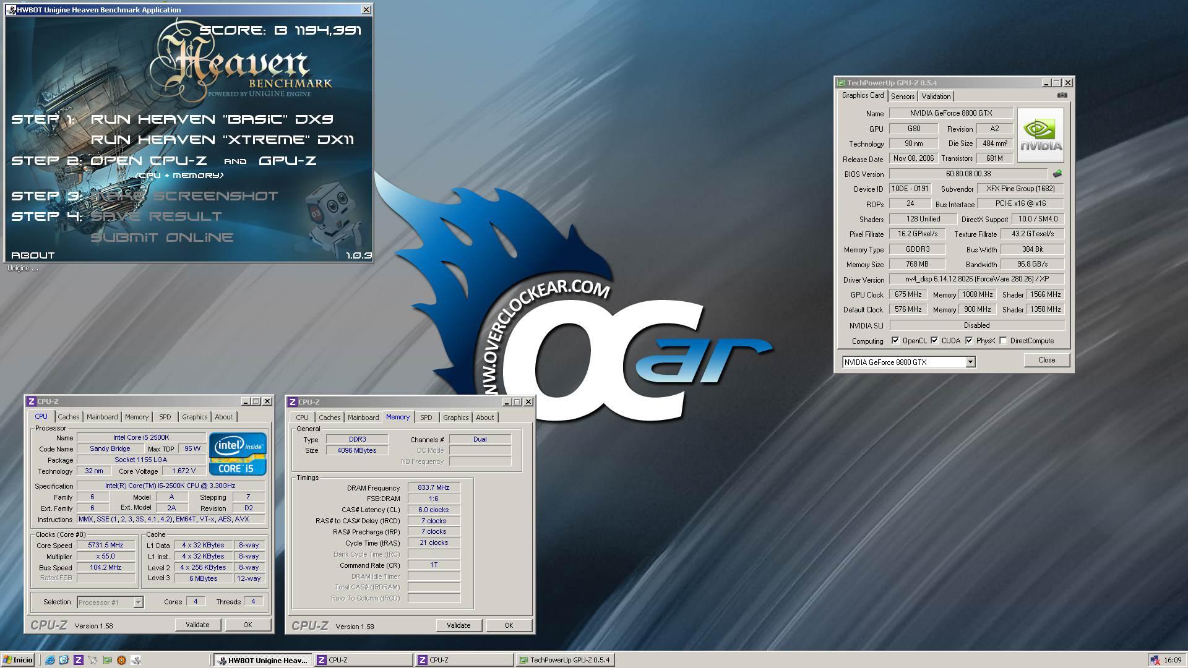Click the system tray network icon
The width and height of the screenshot is (1188, 668).
click(1155, 660)
